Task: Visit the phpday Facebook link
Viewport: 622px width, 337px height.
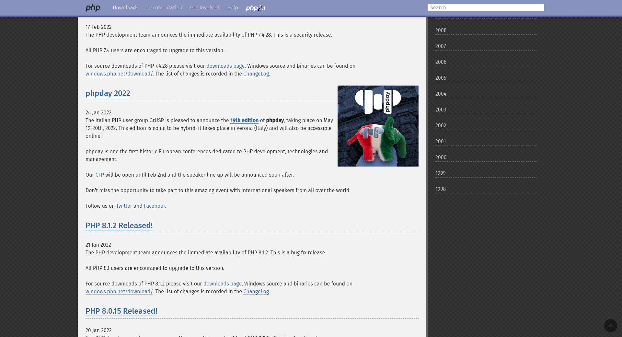Action: point(155,206)
